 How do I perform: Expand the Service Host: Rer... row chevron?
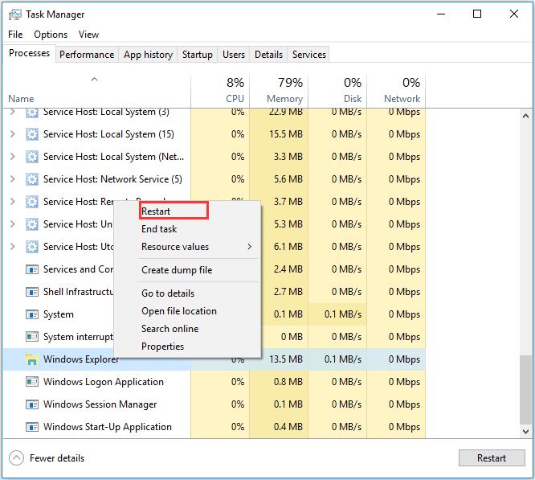coord(13,202)
